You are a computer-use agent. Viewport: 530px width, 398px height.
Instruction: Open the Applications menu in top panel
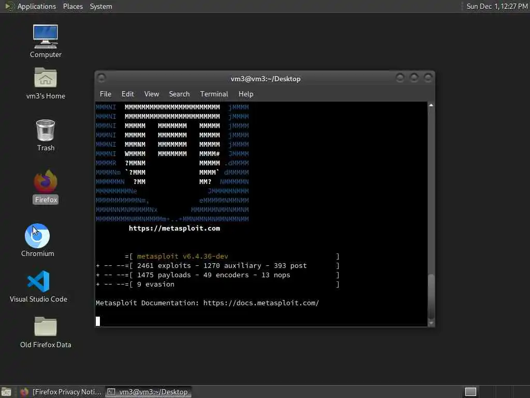(37, 6)
